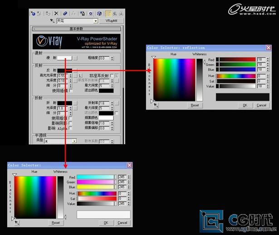
Task: Click the Get Material icon in toolbar
Action: coord(33,13)
